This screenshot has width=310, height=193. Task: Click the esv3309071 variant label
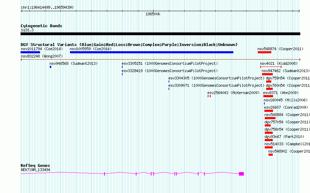click(x=216, y=85)
